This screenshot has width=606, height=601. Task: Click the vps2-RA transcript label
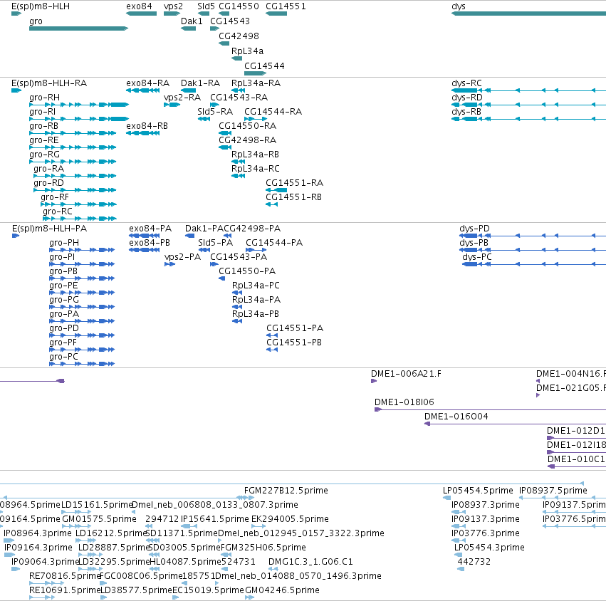182,98
